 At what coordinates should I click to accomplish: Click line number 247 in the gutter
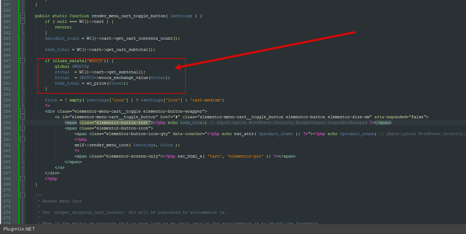(x=7, y=61)
